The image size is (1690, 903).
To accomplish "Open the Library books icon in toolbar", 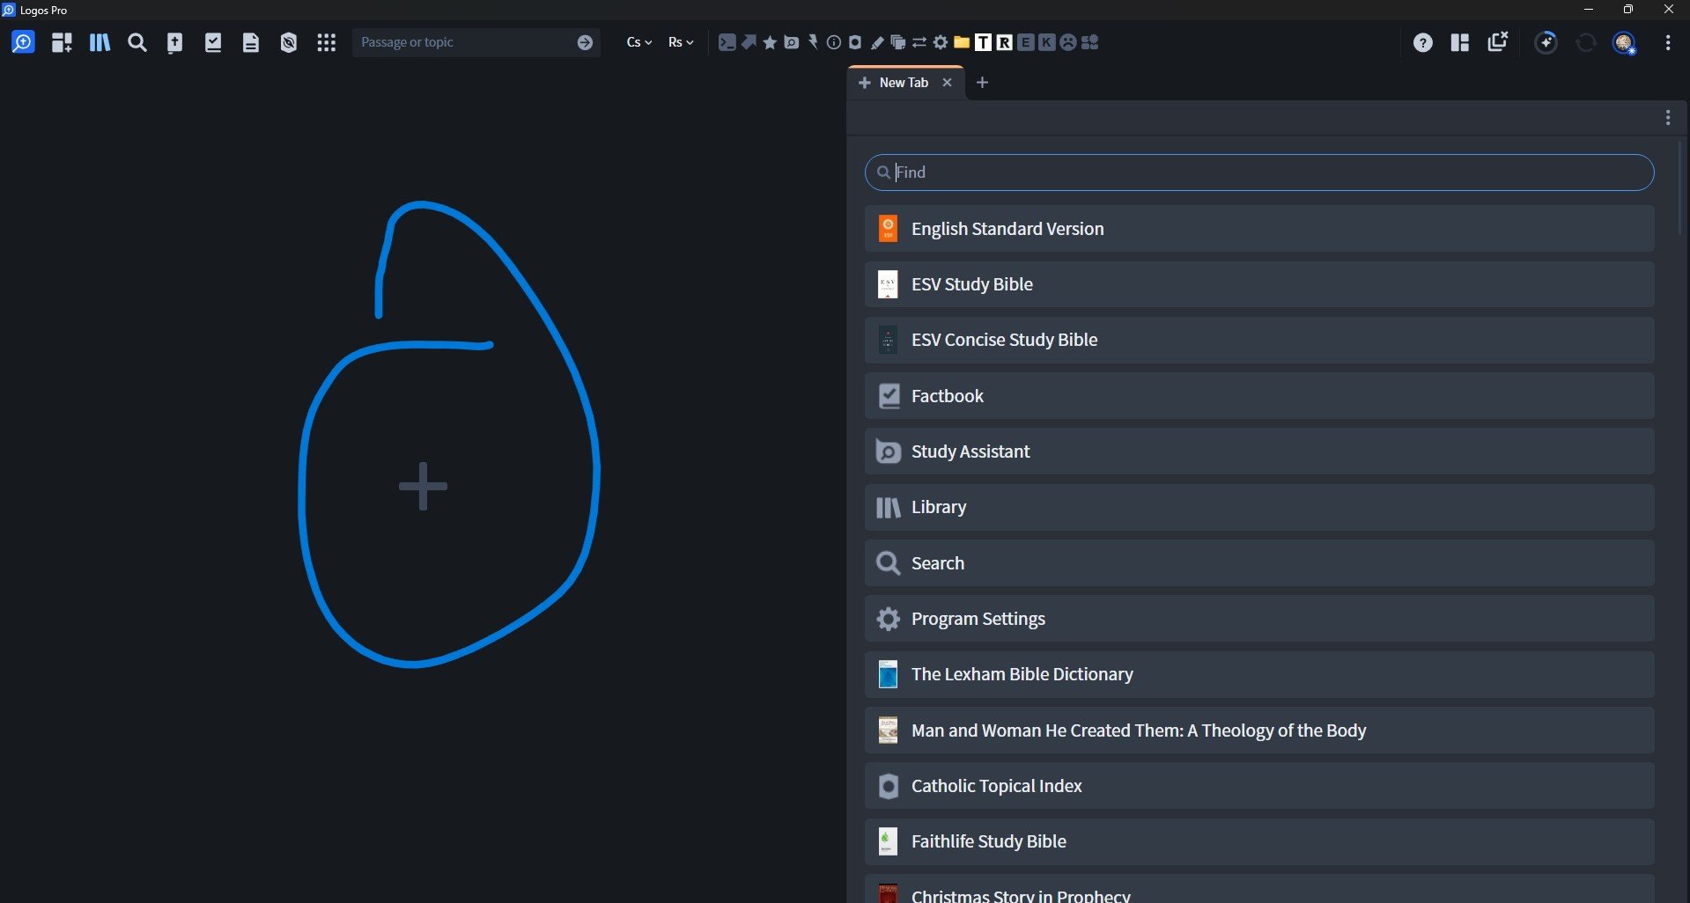I will tap(100, 42).
